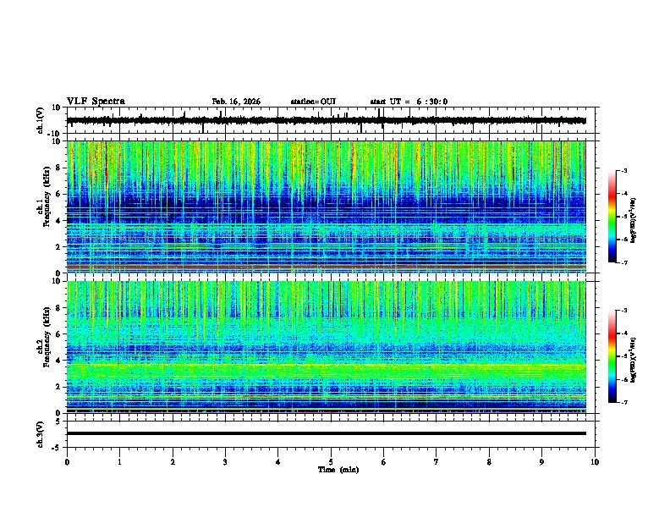Click the time axis tick label '3'
This screenshot has width=670, height=518.
(x=225, y=462)
